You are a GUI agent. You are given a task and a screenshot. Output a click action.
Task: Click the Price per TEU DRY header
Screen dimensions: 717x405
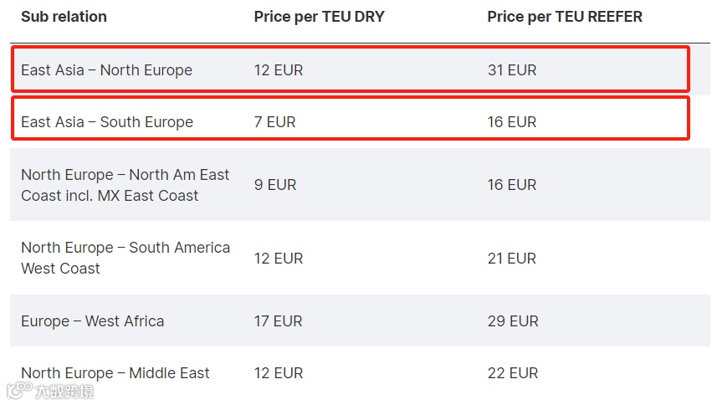pyautogui.click(x=319, y=17)
